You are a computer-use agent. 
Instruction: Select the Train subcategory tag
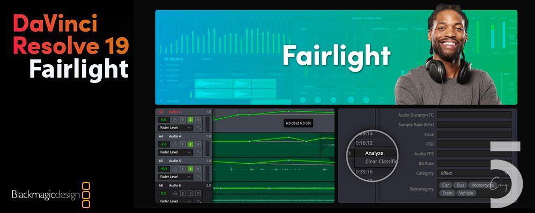tap(447, 193)
